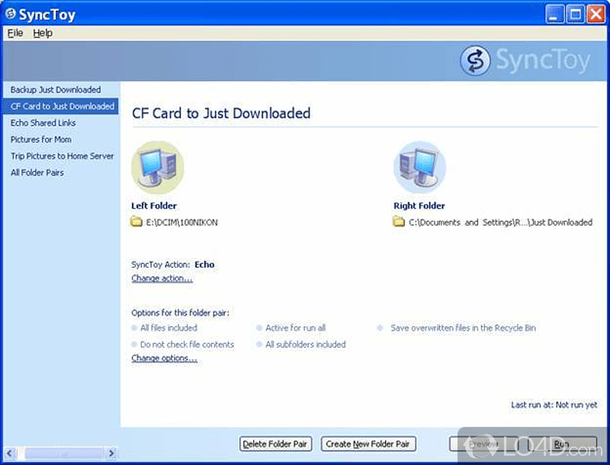The height and width of the screenshot is (465, 610).
Task: Maximize the SyncToy window
Action: coord(575,14)
